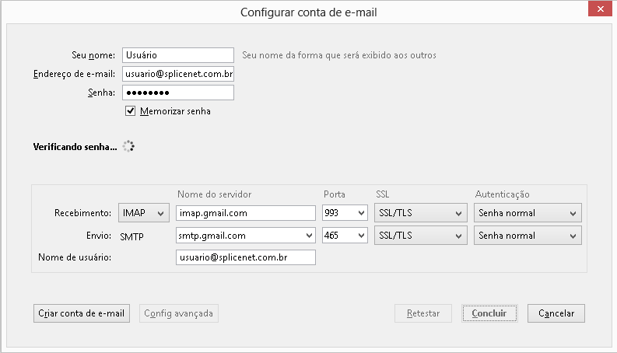Open the outgoing SSL/TLS dropdown
The height and width of the screenshot is (353, 617).
click(x=421, y=236)
